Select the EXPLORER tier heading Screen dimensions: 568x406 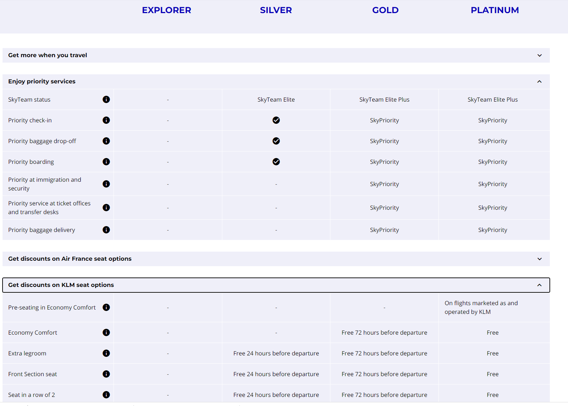(x=166, y=10)
